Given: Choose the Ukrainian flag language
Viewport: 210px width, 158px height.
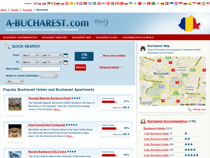Looking at the screenshot, I should point(131,3).
